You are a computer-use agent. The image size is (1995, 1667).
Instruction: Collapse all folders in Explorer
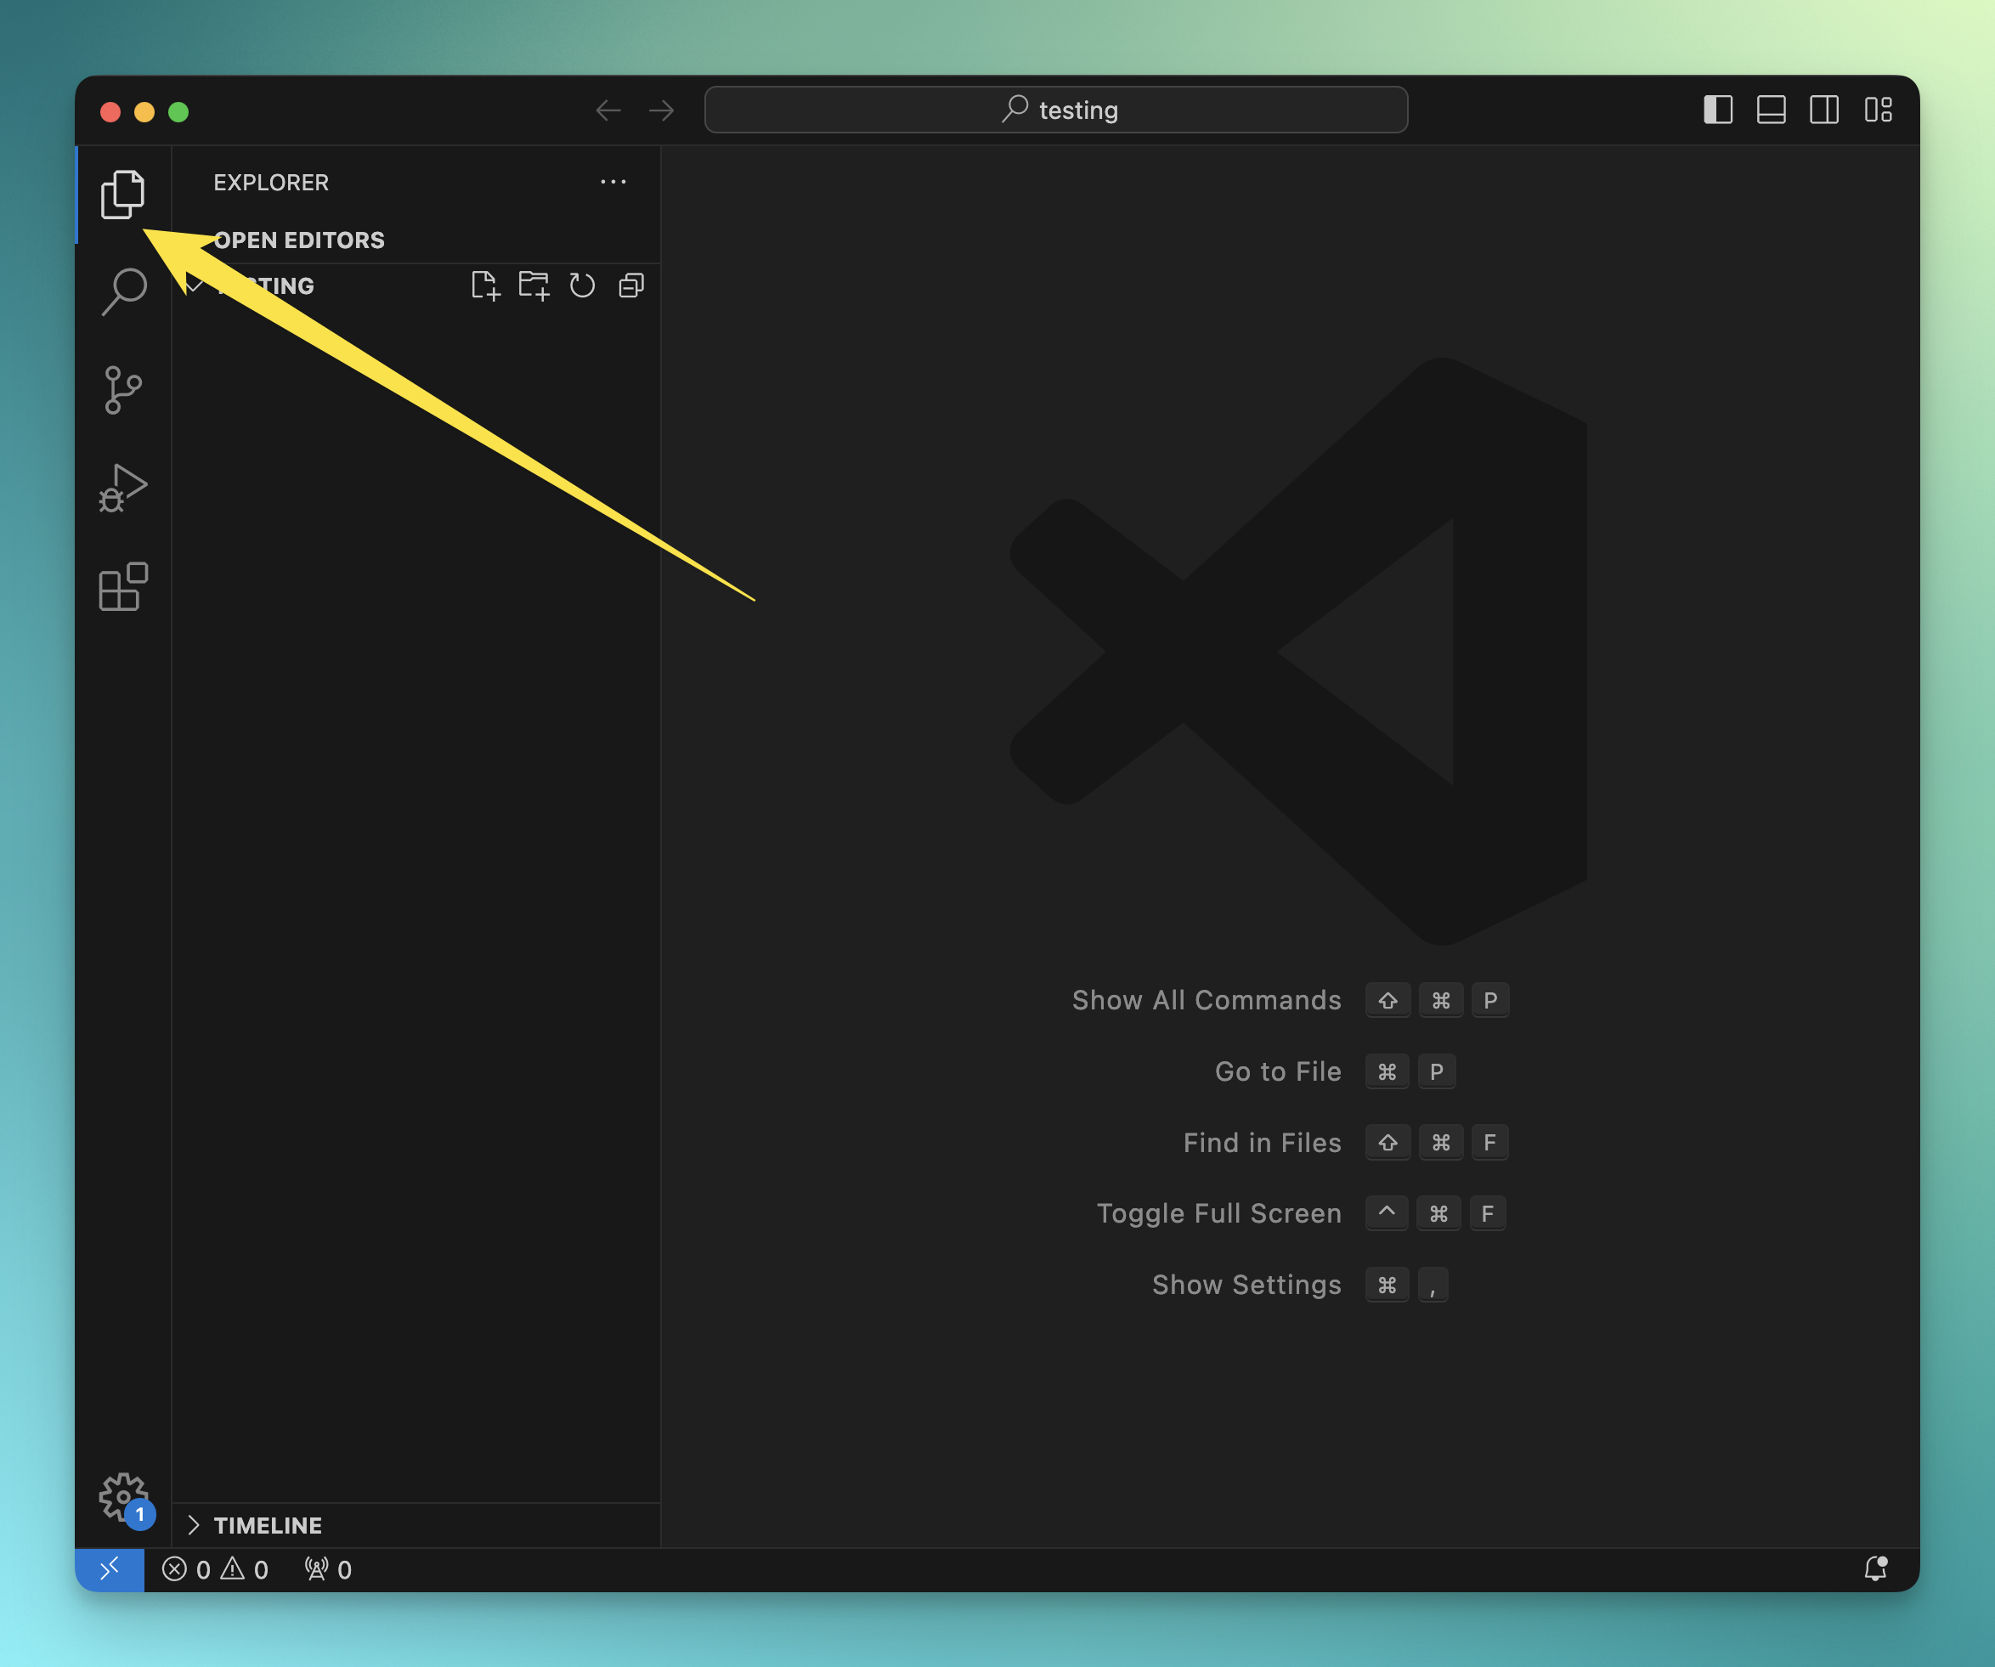632,285
